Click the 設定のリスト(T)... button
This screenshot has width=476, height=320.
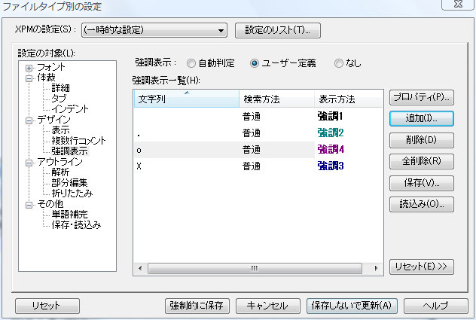click(277, 30)
